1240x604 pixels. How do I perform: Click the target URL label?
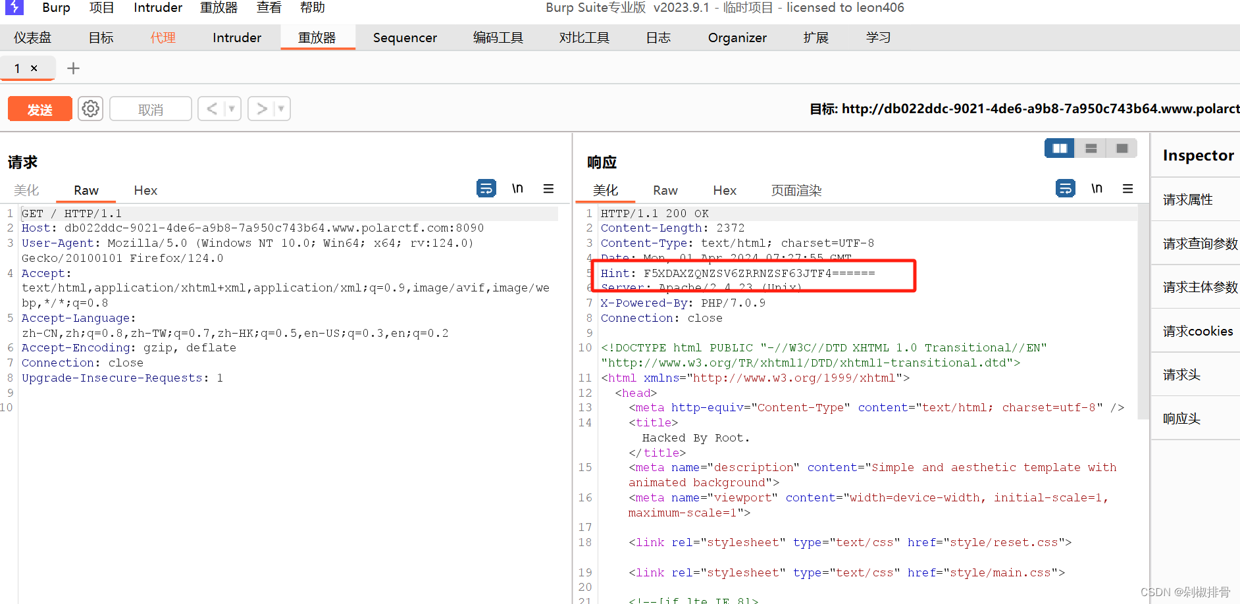(x=1024, y=109)
